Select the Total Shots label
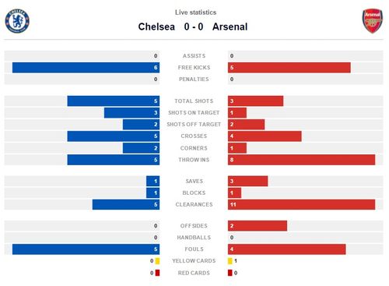The width and height of the screenshot is (389, 286). click(194, 101)
